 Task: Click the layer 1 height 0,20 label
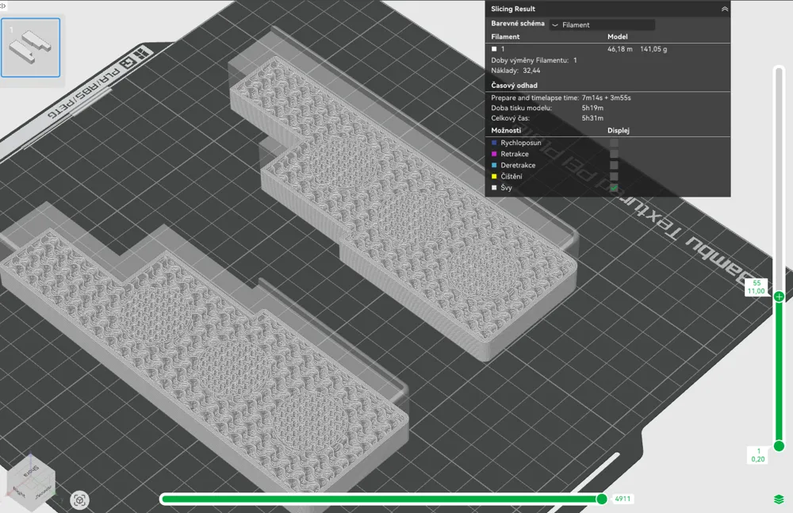(757, 455)
